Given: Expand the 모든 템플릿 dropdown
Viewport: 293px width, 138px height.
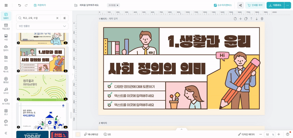Looking at the screenshot, I should pyautogui.click(x=42, y=26).
